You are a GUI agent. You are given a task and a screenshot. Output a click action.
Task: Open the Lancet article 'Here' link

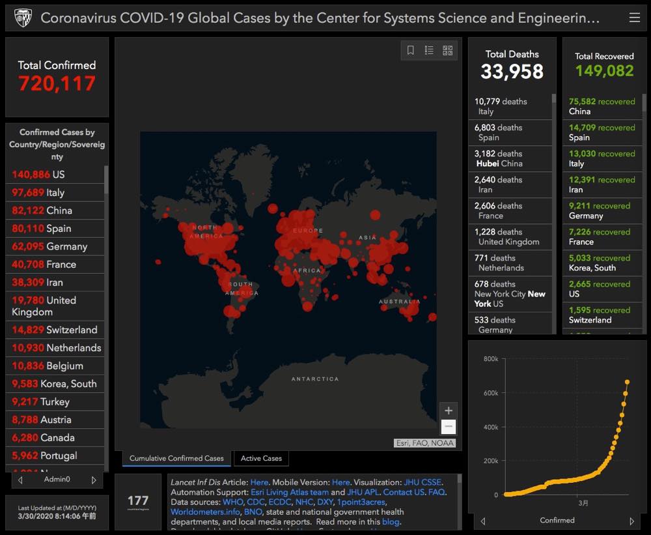259,482
